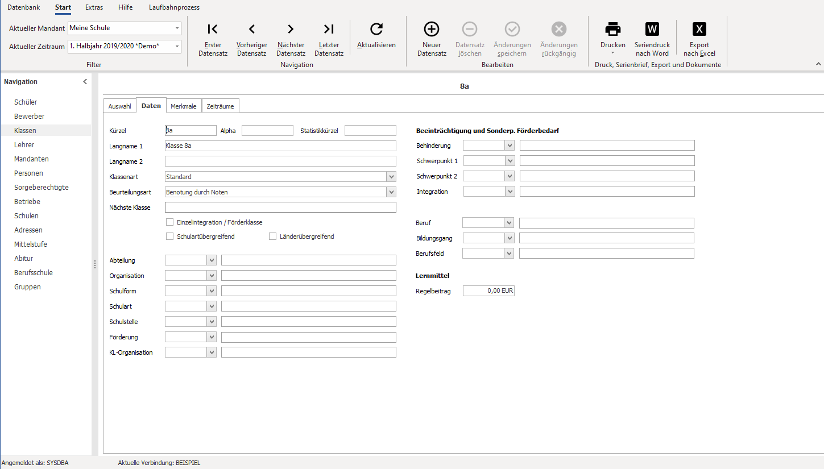Start Seriendruck nach Word
The width and height of the screenshot is (824, 469).
pos(652,39)
